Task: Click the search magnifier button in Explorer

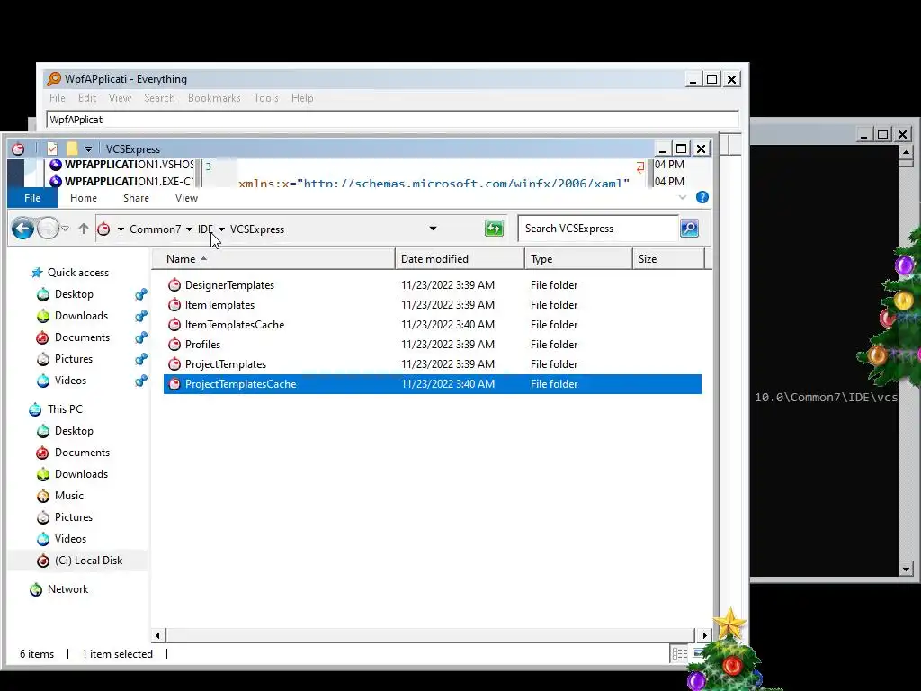Action: tap(689, 228)
